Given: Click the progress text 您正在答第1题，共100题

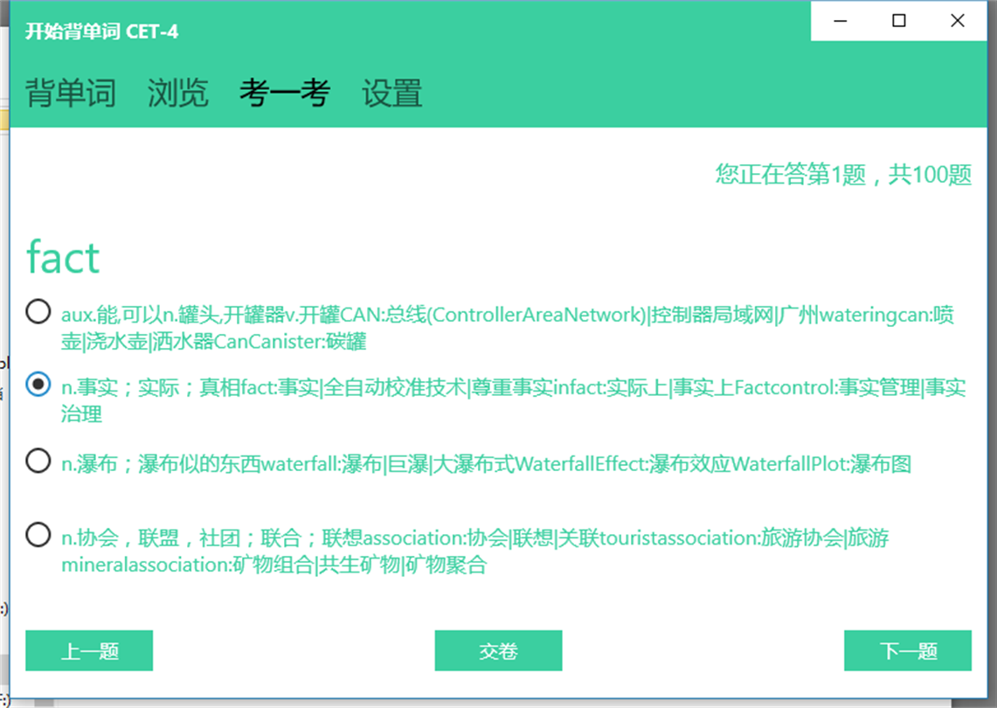Looking at the screenshot, I should (844, 174).
